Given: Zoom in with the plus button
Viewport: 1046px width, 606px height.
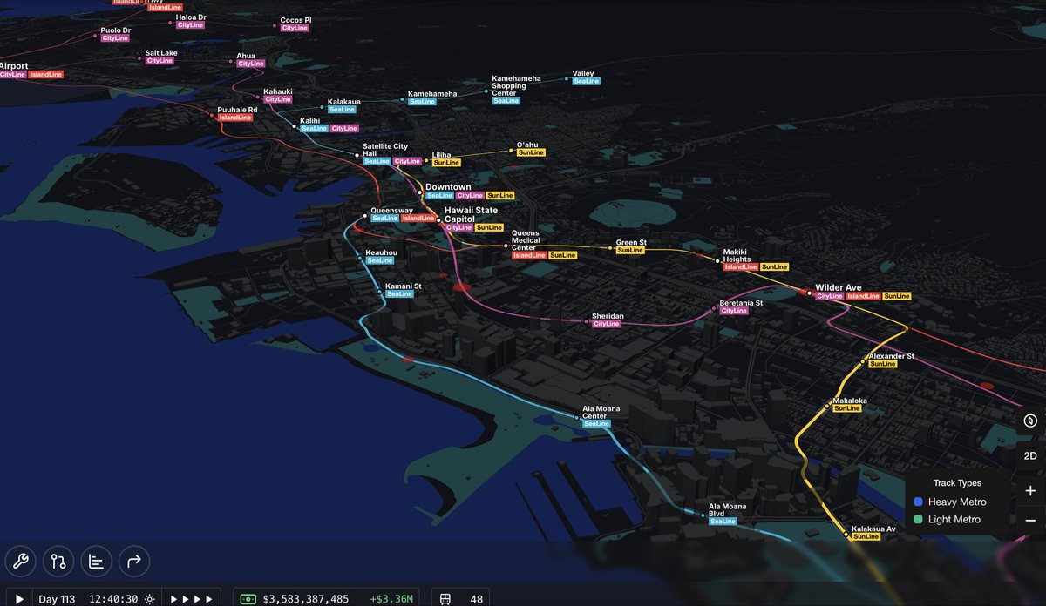Looking at the screenshot, I should point(1030,490).
